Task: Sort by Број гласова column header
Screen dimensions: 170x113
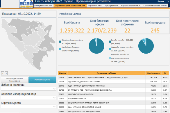Action: coord(153,73)
